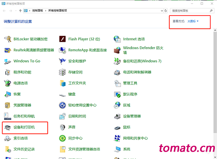Open the 工作文件夹 icon
Viewport: 217px width, 159px height.
click(62, 83)
